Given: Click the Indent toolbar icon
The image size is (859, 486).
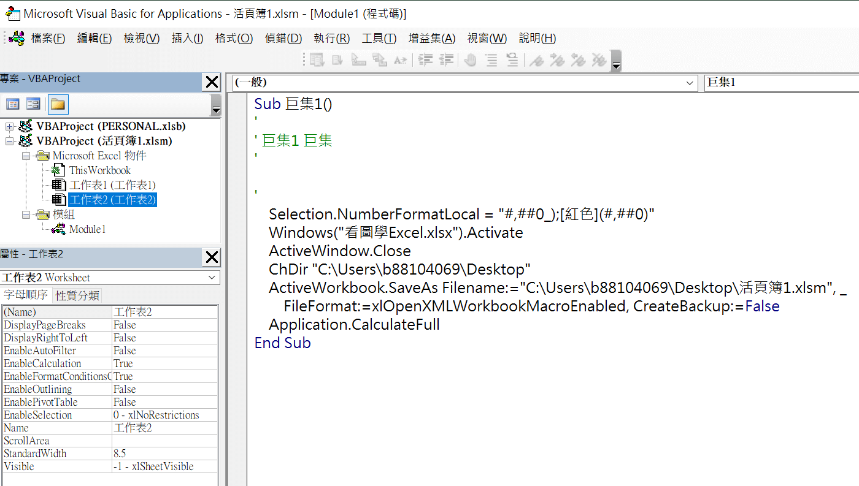Looking at the screenshot, I should coord(426,59).
